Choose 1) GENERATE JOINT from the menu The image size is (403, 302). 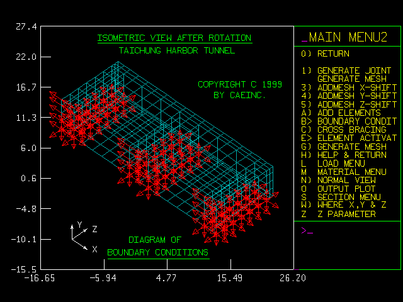click(348, 70)
